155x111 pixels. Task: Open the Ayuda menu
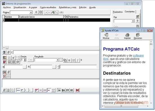[92, 7]
